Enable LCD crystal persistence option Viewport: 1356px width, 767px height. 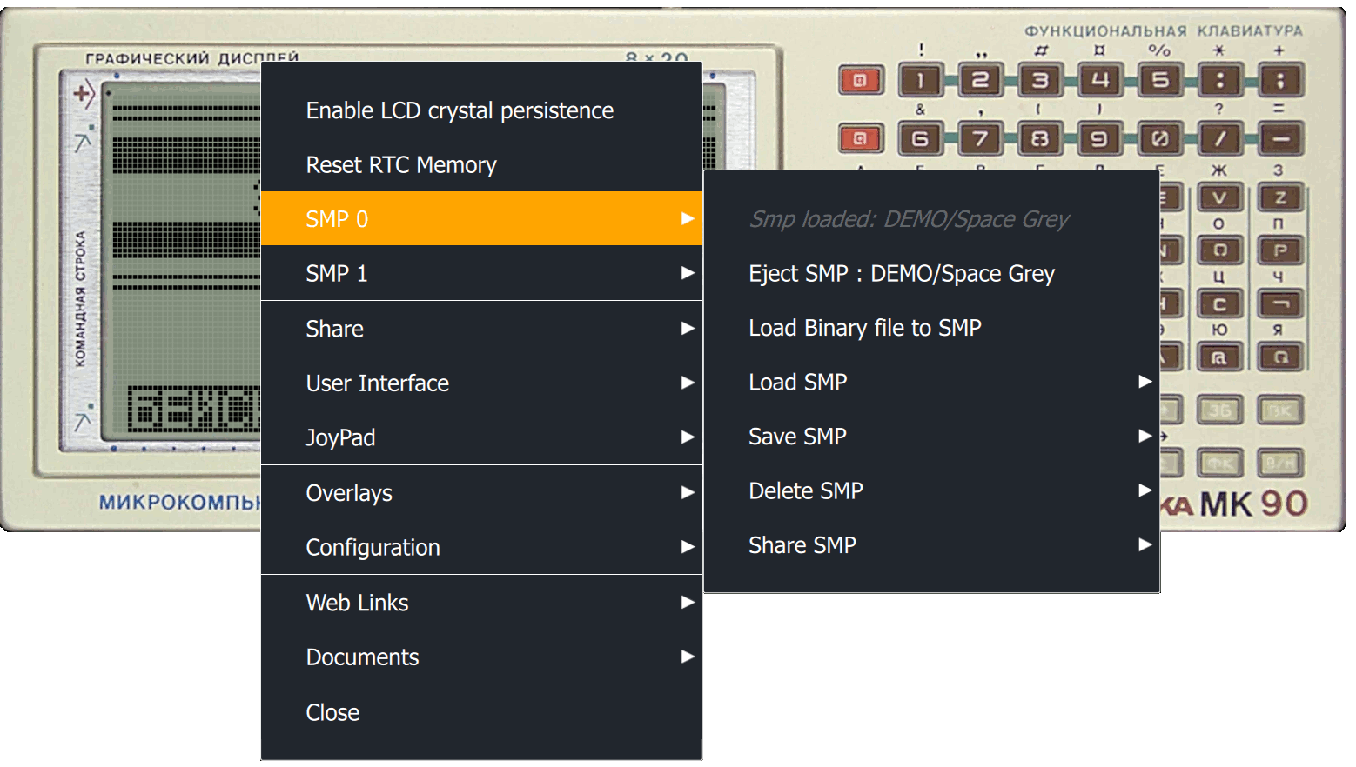(460, 110)
